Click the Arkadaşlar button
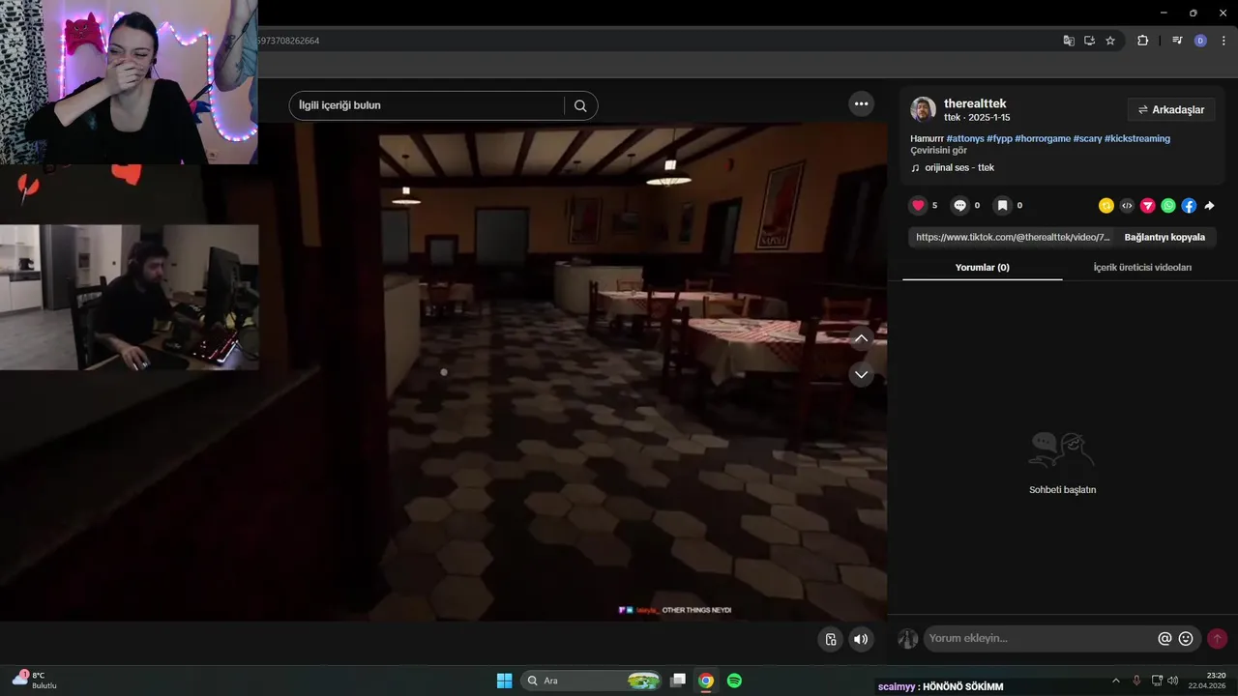The image size is (1238, 696). pyautogui.click(x=1170, y=109)
